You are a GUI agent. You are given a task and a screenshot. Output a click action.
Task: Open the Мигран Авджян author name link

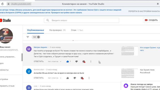pyautogui.click(x=40, y=47)
